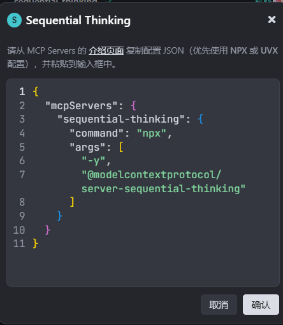Click the pink closing brace on line 10
Image resolution: width=283 pixels, height=325 pixels.
[48, 230]
